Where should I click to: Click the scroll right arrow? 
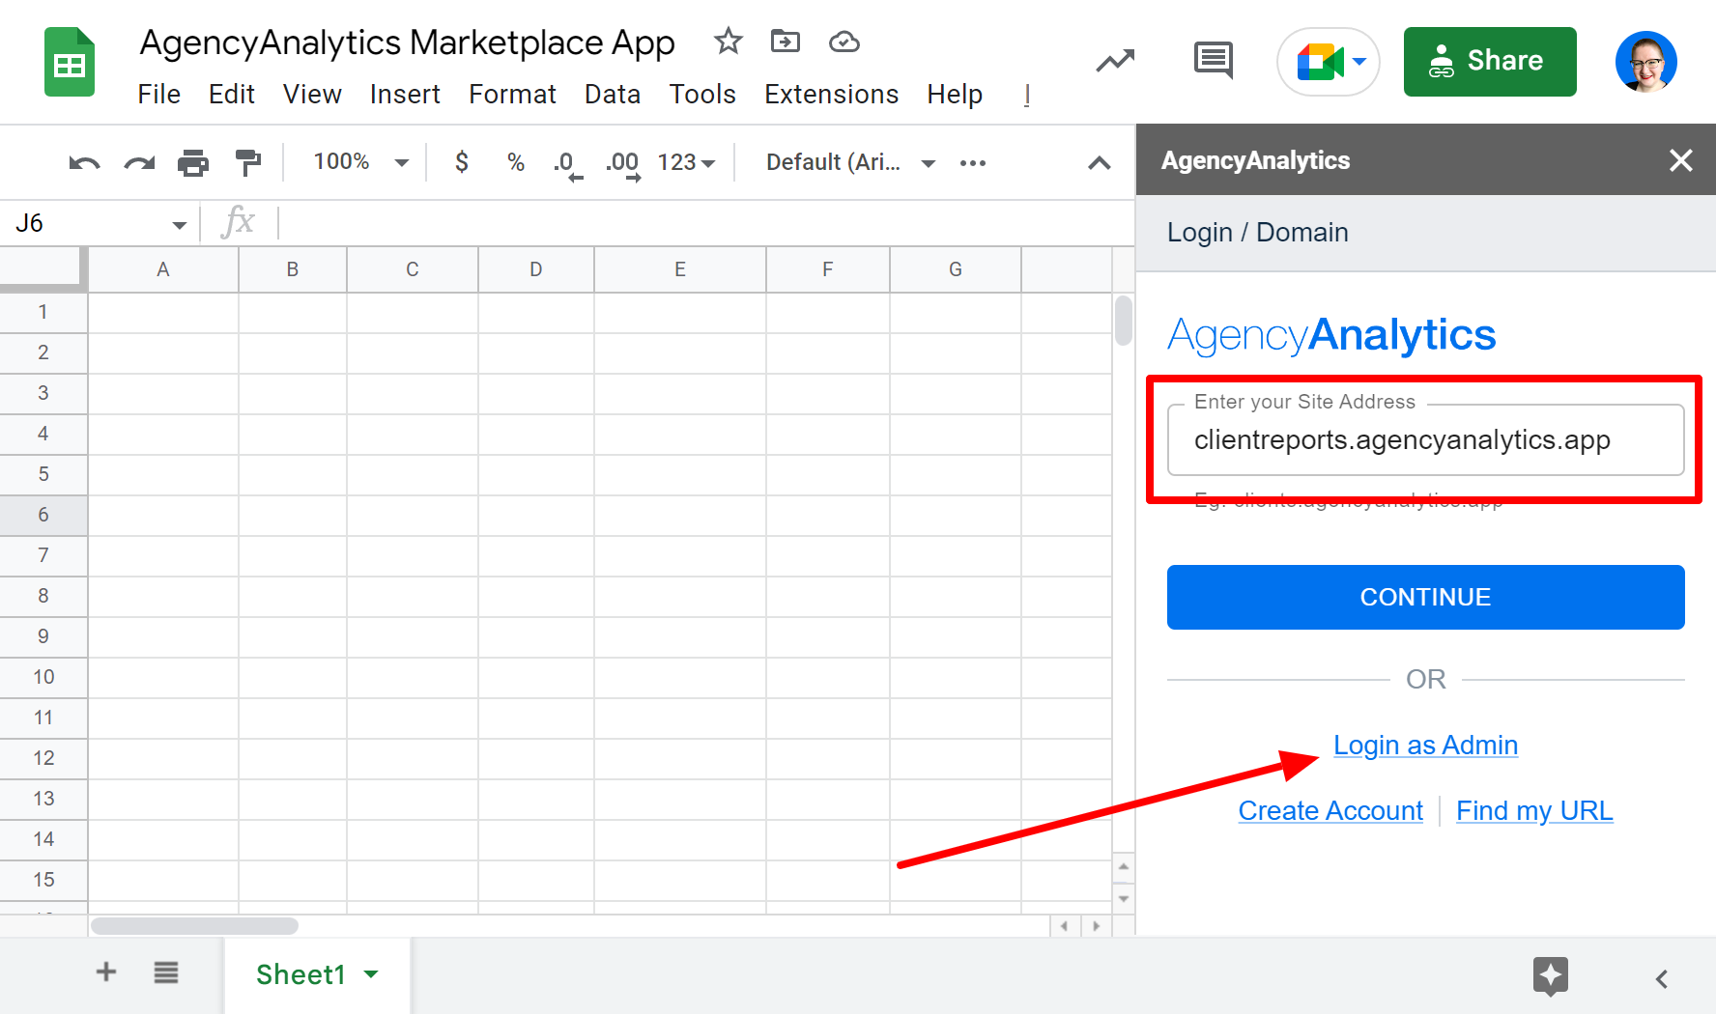pos(1096,926)
